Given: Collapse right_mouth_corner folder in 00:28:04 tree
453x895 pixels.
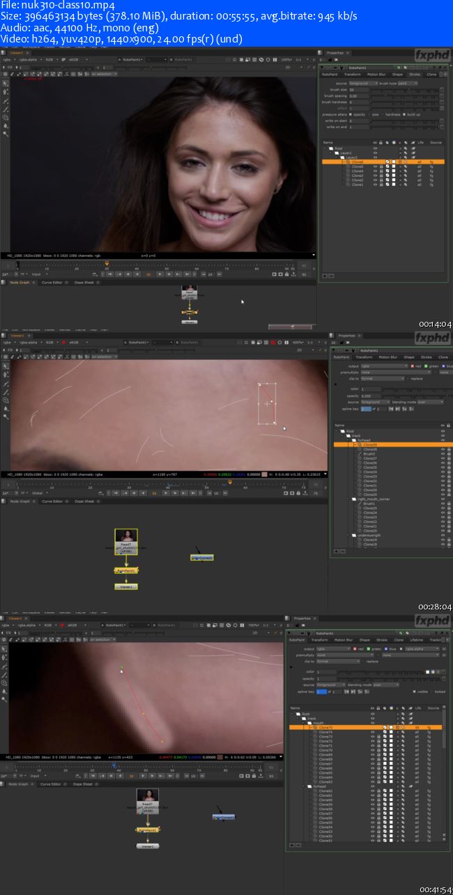Looking at the screenshot, I should tap(348, 499).
